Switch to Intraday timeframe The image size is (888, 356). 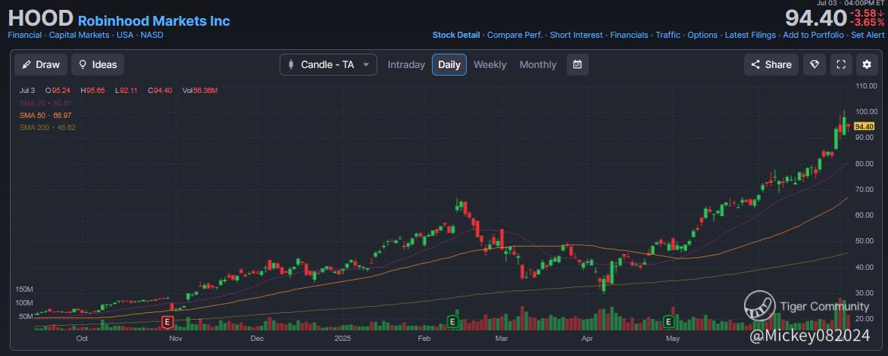point(406,64)
